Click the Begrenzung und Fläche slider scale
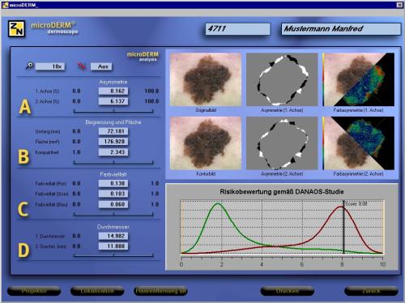The height and width of the screenshot is (303, 405). pos(113,163)
